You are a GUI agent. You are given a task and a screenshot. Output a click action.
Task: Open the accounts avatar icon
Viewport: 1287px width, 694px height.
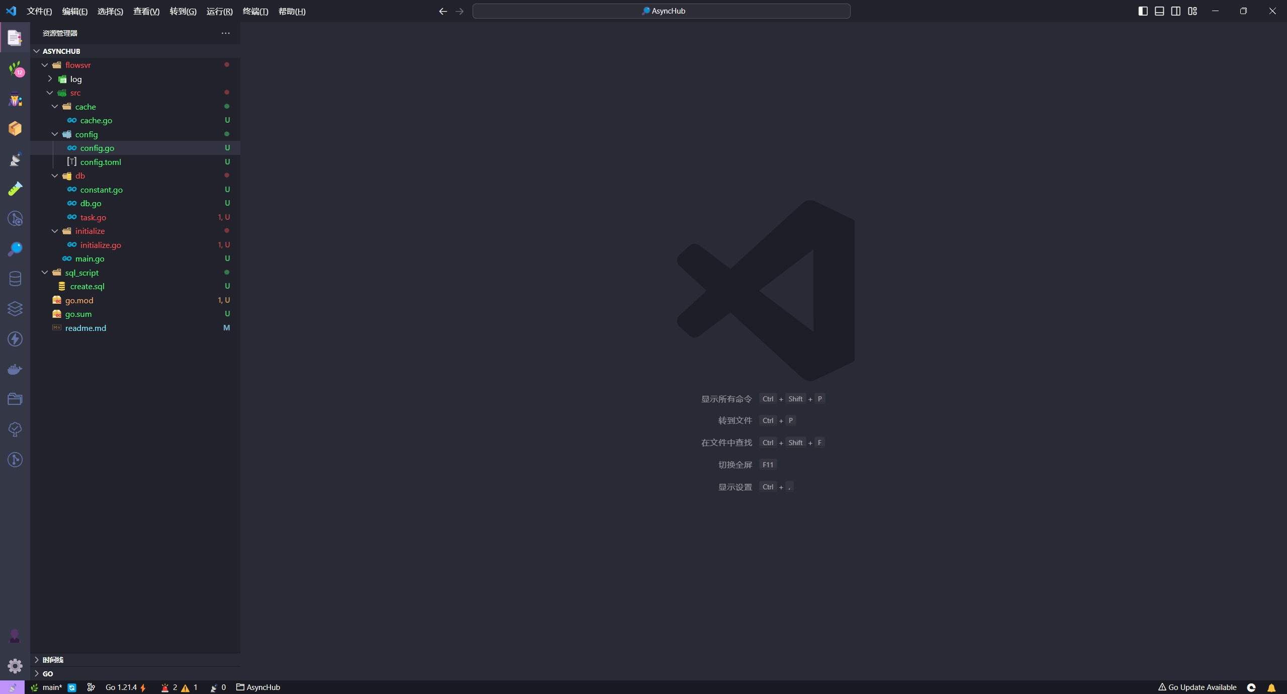15,636
